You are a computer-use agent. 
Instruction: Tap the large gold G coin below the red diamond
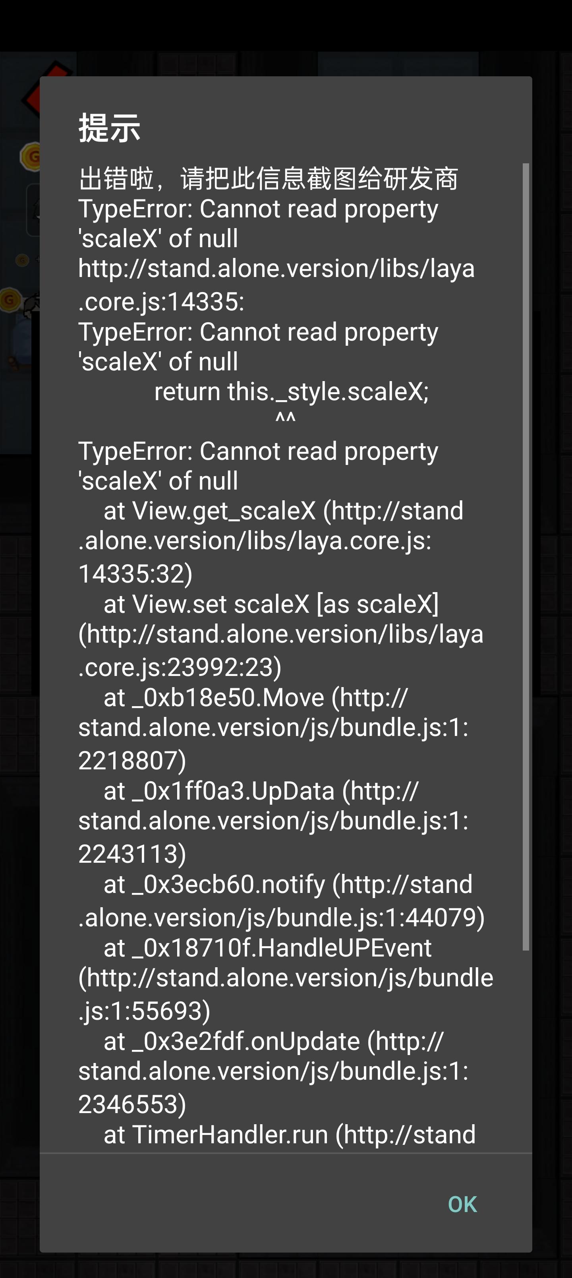pyautogui.click(x=30, y=156)
